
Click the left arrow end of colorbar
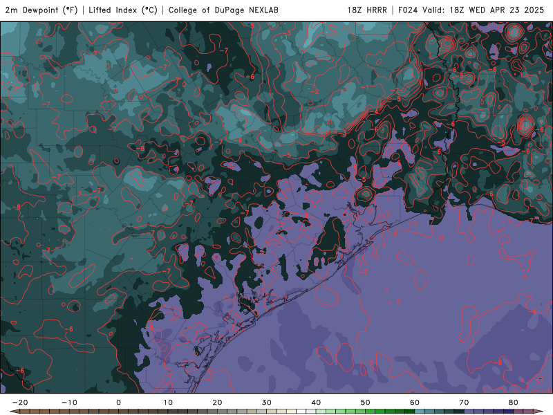tap(14, 412)
